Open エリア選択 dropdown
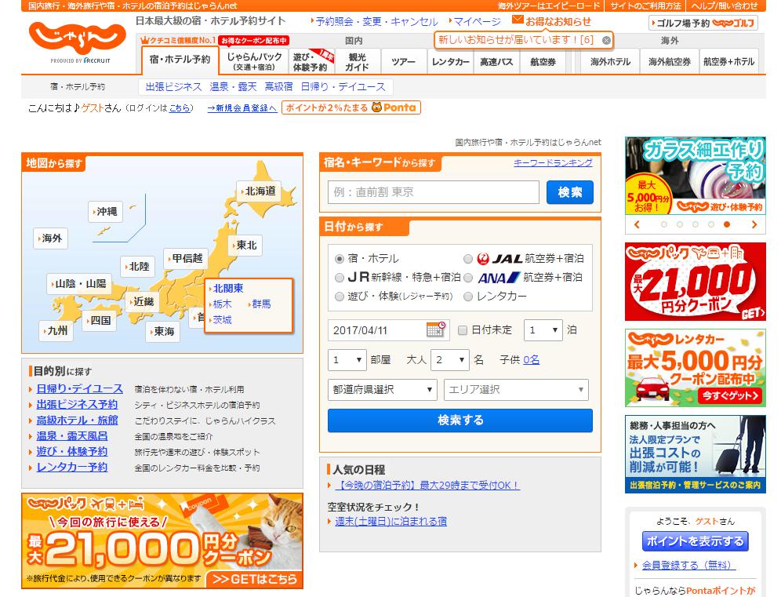This screenshot has height=597, width=781. click(516, 390)
